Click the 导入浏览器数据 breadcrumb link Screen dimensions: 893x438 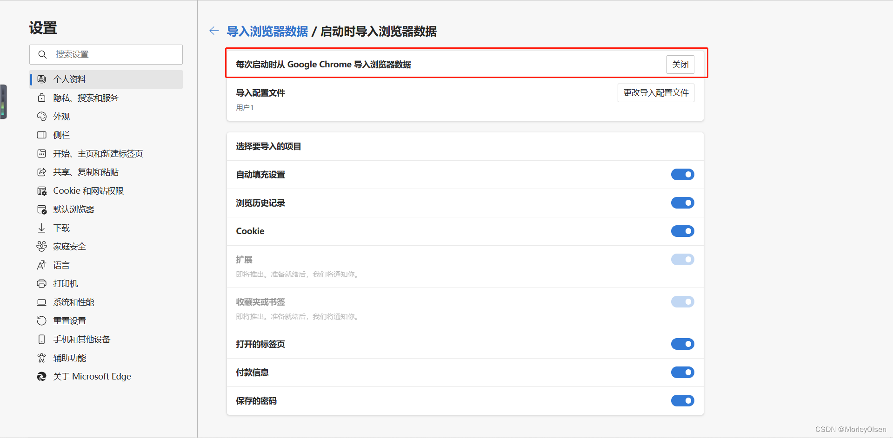267,32
